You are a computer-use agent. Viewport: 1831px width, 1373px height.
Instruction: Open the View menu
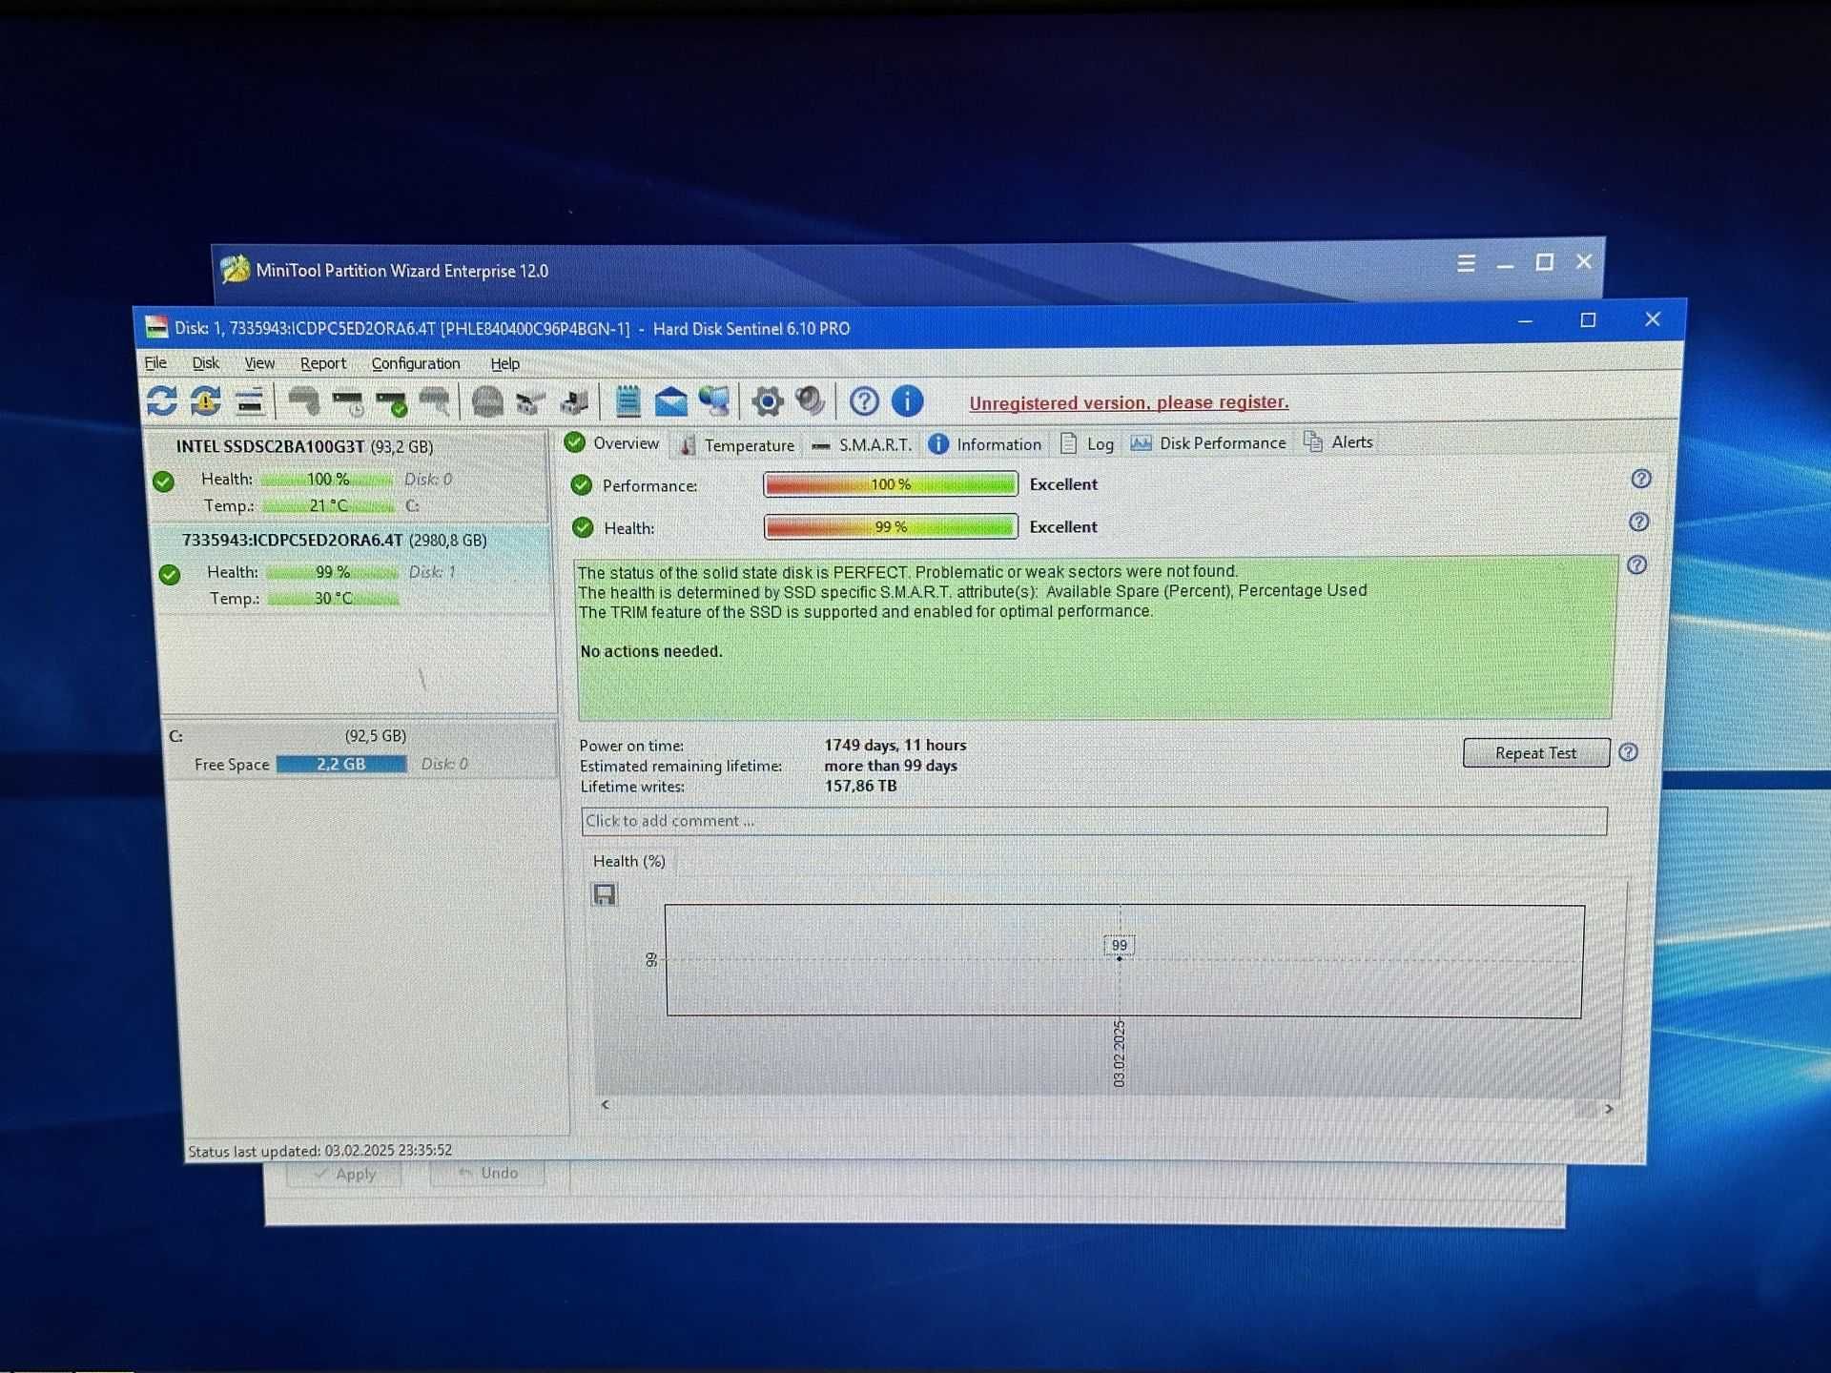coord(259,363)
